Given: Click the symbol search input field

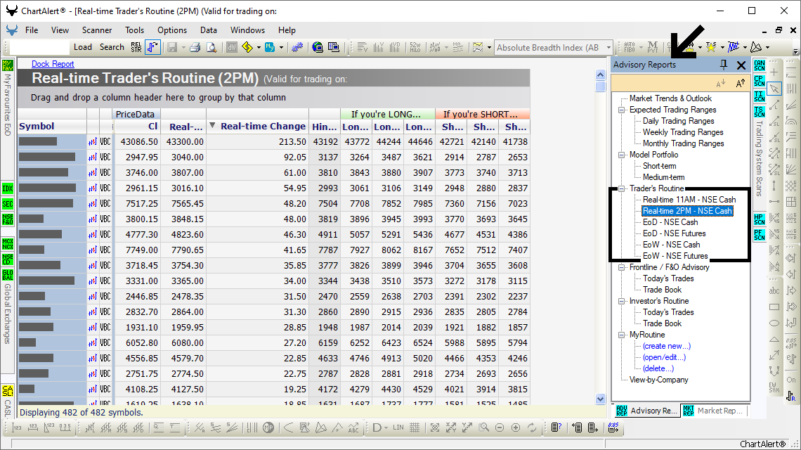Looking at the screenshot, I should click(x=39, y=48).
